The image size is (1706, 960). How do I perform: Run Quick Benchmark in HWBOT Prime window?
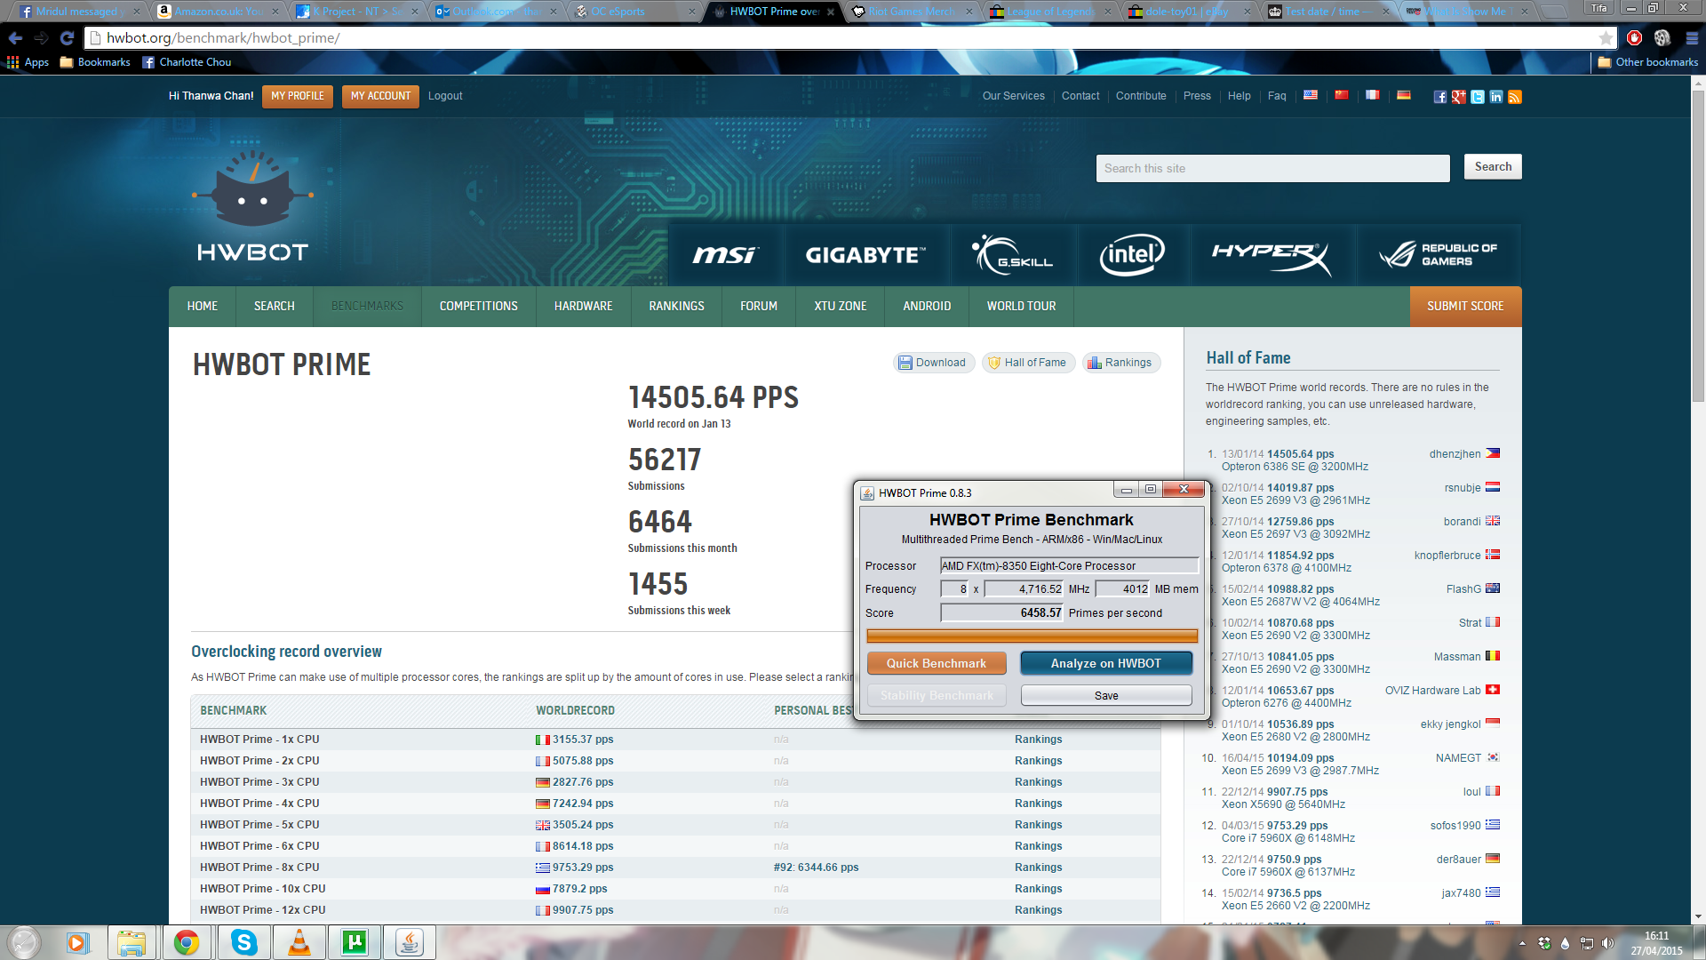[x=937, y=663]
